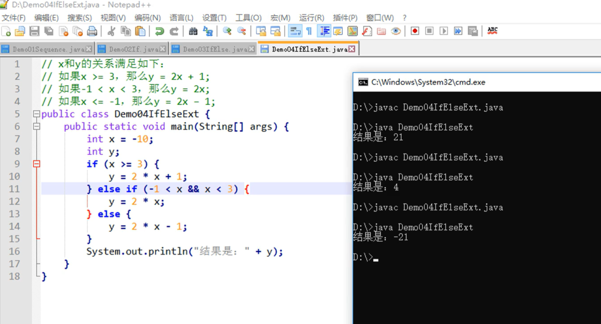
Task: Click the Open file folder icon
Action: 20,31
